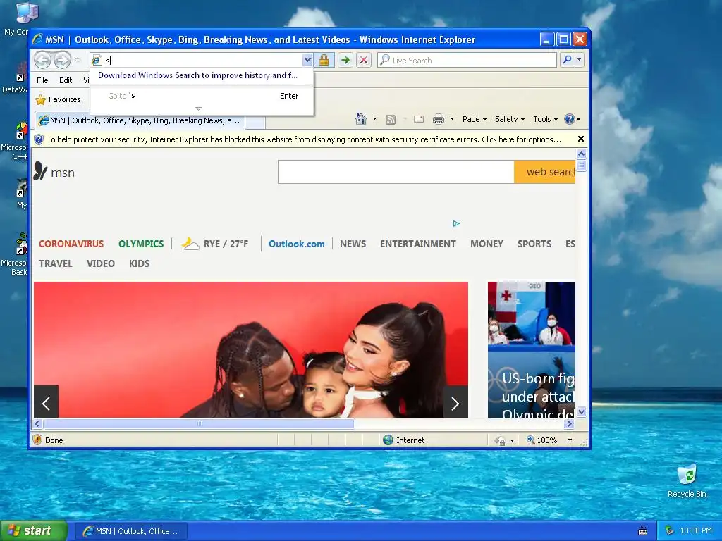
Task: Open the family photo main story image
Action: [251, 349]
